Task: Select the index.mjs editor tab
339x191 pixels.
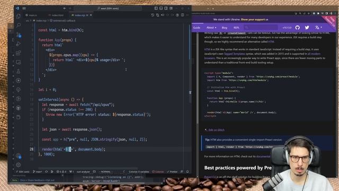Action: click(x=80, y=15)
